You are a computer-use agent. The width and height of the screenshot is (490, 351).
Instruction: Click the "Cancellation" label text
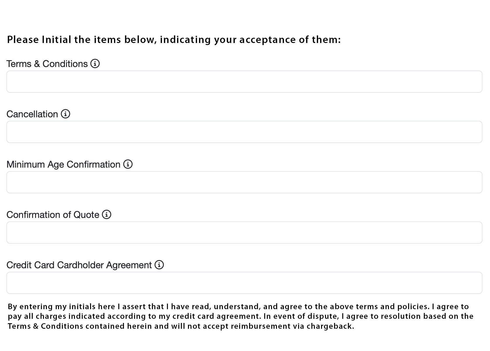point(32,114)
